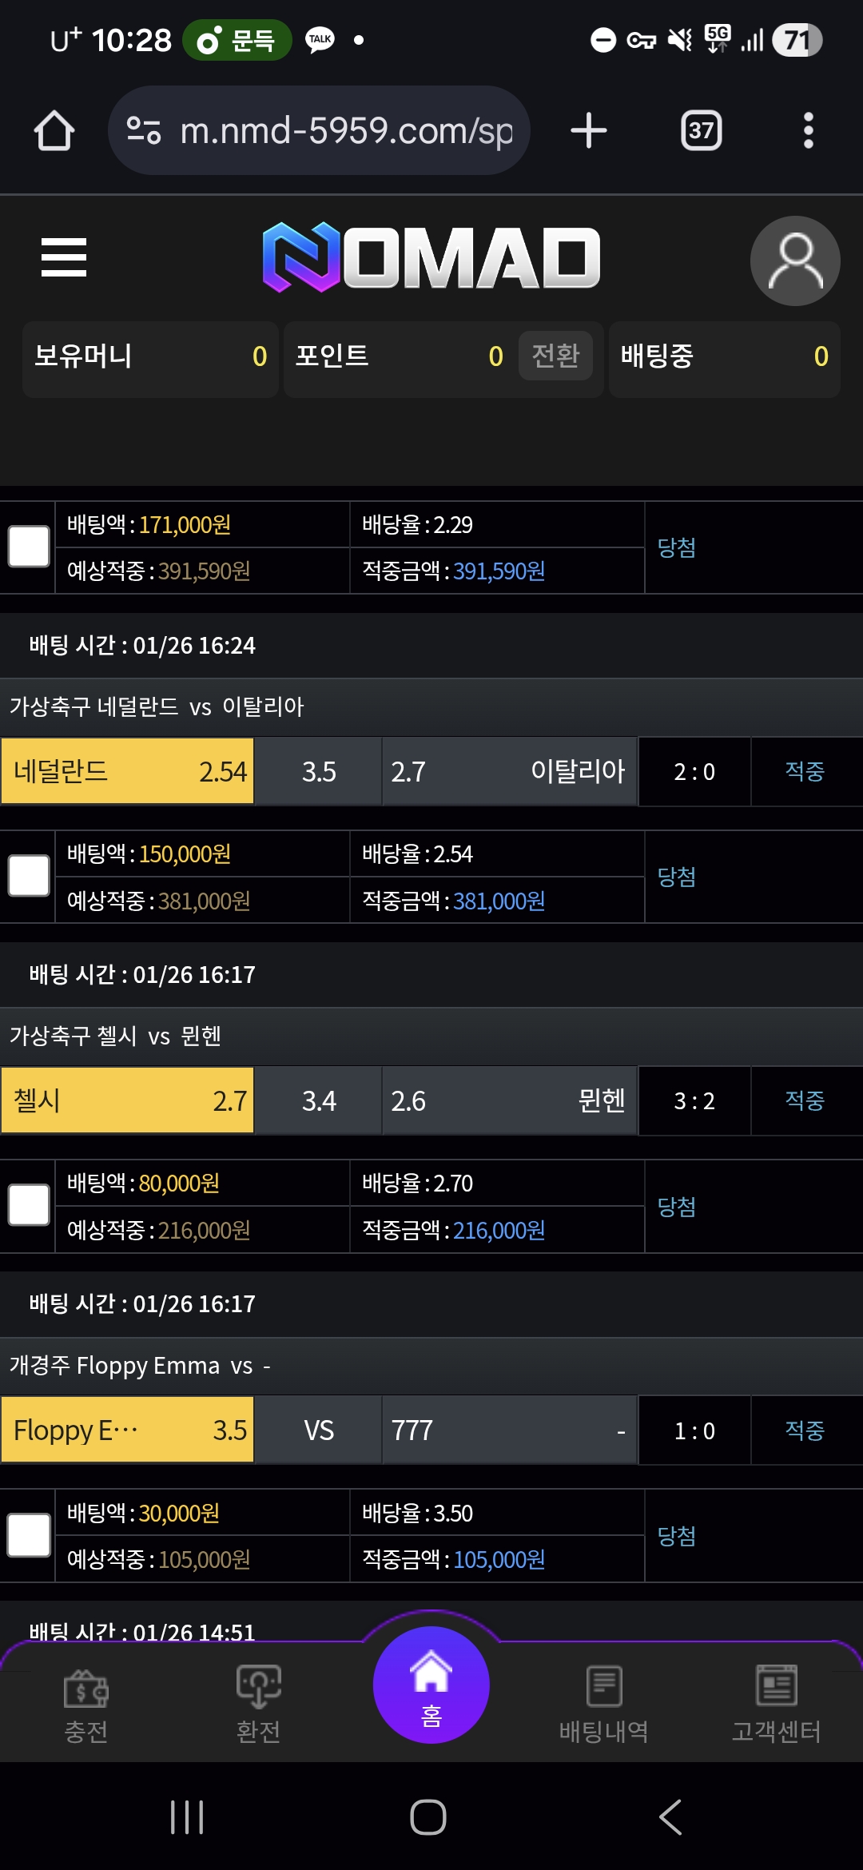Open the hamburger menu icon
Viewport: 863px width, 1870px height.
[64, 257]
